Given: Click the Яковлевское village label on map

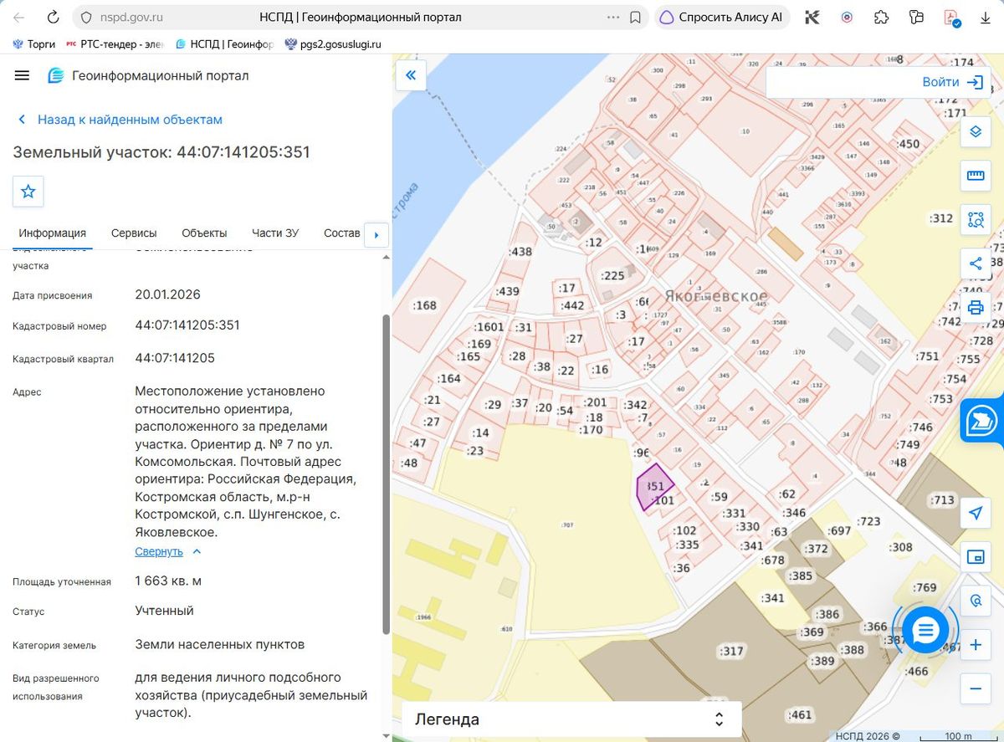Looking at the screenshot, I should [x=716, y=296].
